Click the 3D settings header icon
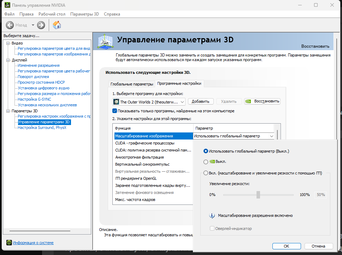This screenshot has height=255, width=342. [x=106, y=41]
